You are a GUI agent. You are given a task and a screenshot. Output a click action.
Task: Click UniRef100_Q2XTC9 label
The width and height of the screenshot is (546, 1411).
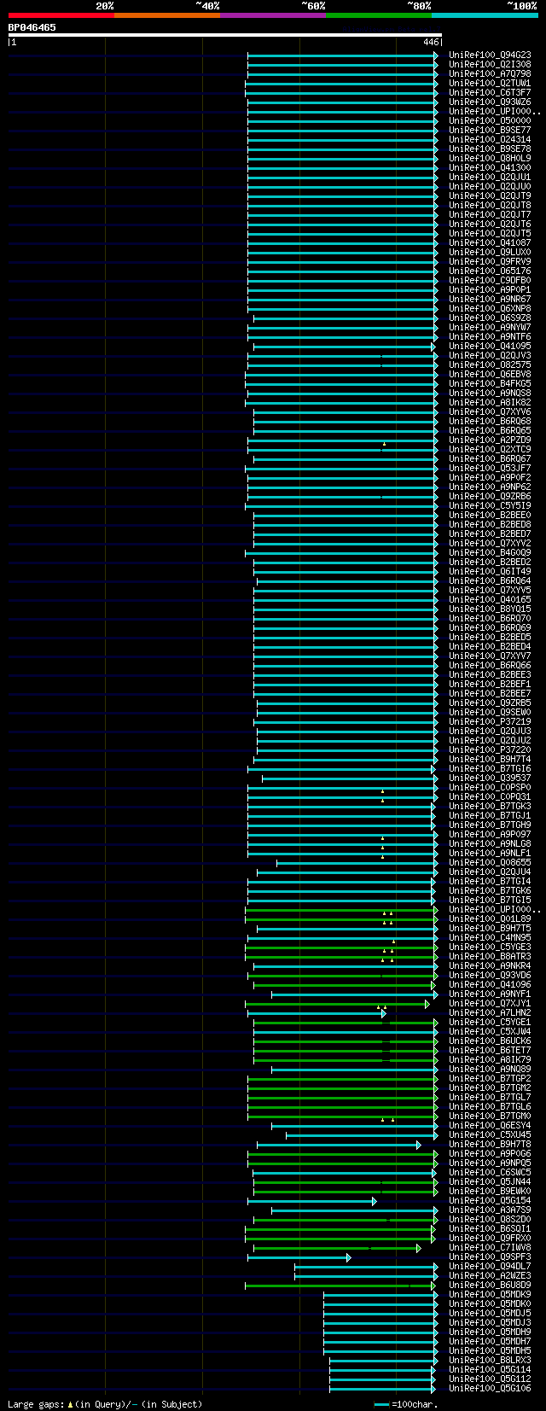point(490,449)
